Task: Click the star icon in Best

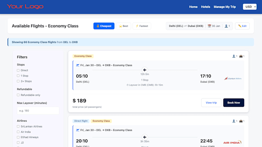Action: [120, 26]
